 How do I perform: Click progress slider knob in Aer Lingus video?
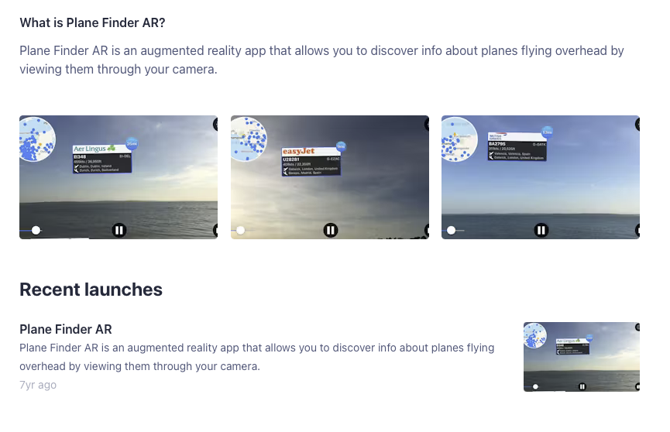36,230
